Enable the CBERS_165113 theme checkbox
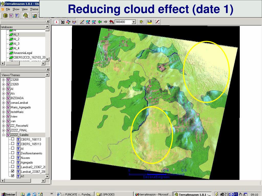 click(13, 144)
